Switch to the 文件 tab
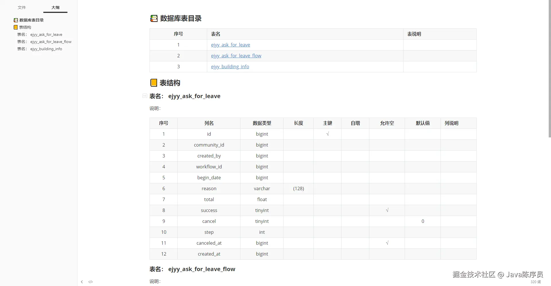 22,7
